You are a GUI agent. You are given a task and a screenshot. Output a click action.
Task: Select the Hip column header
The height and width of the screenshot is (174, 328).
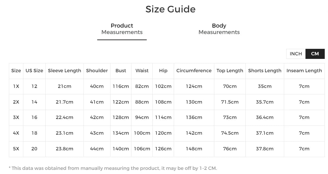[163, 71]
